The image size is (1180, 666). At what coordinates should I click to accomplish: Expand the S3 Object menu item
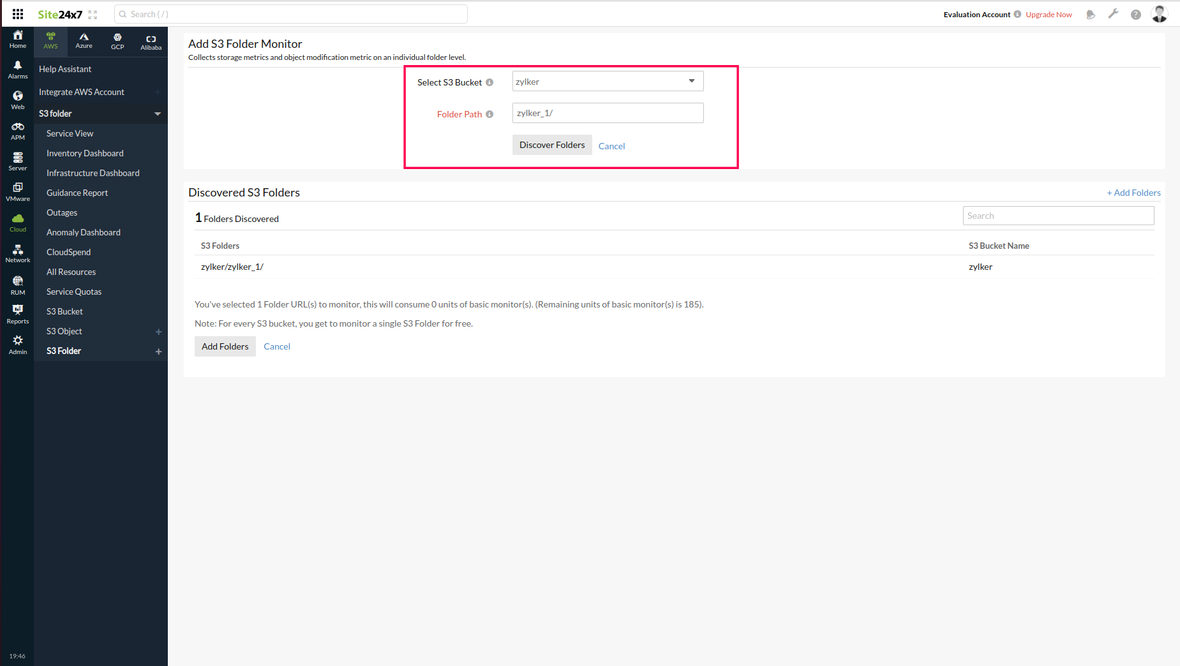coord(158,331)
